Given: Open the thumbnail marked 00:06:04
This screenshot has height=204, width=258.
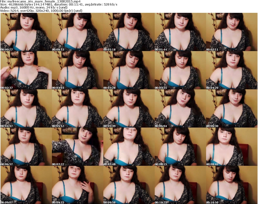Looking at the screenshot, I should pos(180,108).
